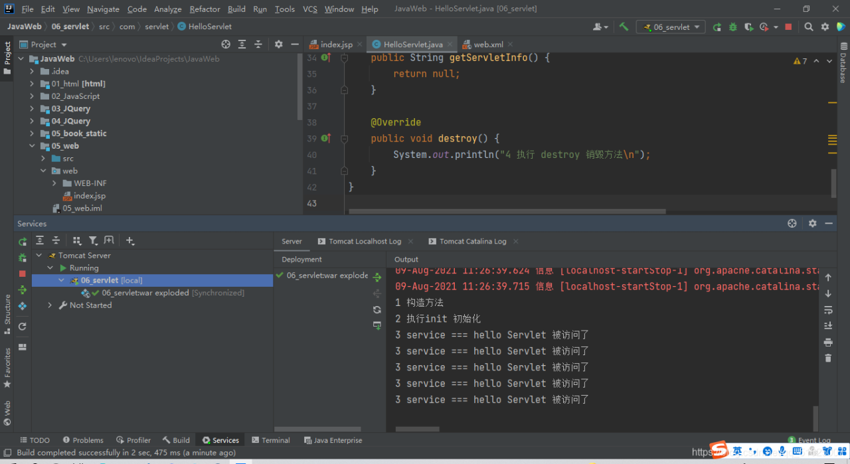Screen dimensions: 850x464
Task: Open the Refactor menu
Action: click(205, 9)
